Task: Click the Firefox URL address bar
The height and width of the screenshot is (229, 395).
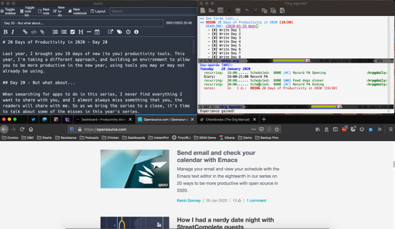Action: 166,129
